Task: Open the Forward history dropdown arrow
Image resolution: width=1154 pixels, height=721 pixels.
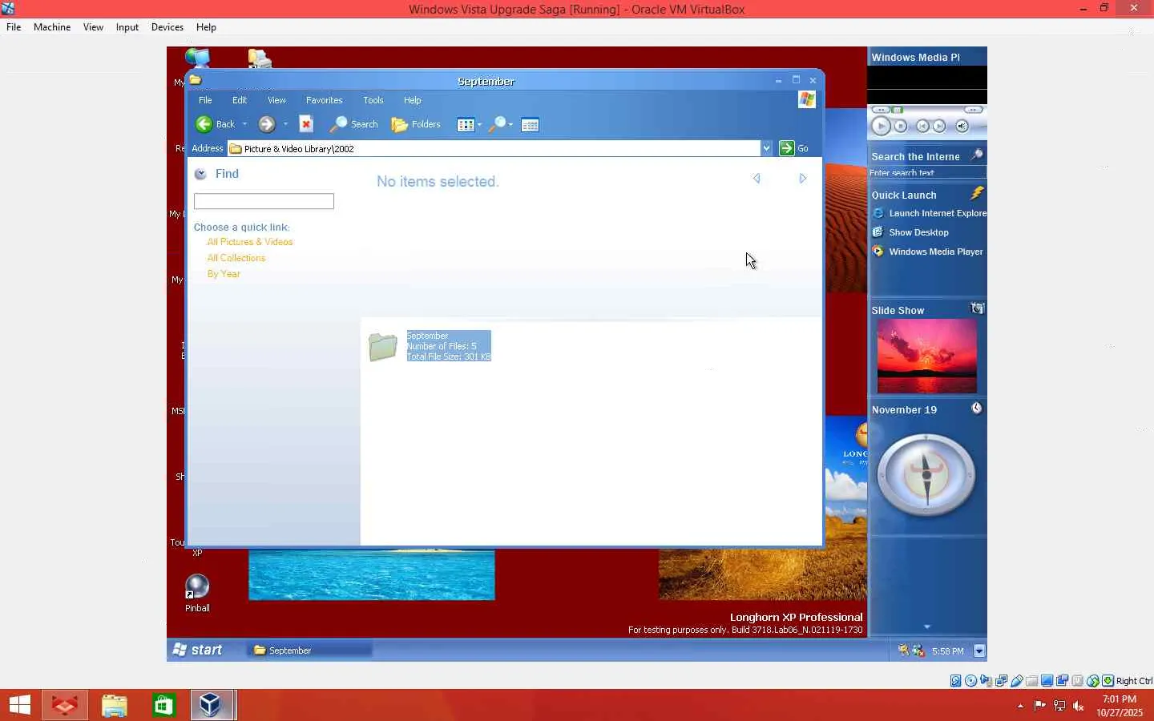Action: pos(285,124)
